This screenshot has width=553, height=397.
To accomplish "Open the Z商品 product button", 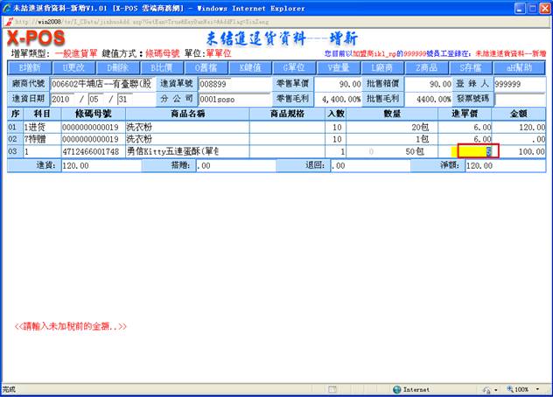I will coord(428,67).
